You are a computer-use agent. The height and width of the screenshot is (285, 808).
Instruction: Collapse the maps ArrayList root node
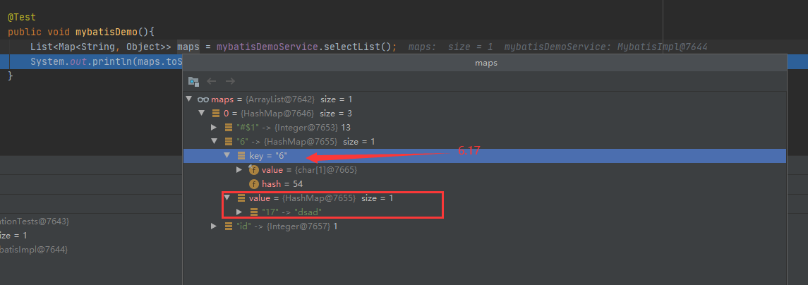coord(189,99)
